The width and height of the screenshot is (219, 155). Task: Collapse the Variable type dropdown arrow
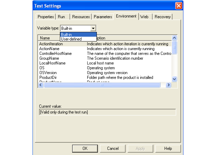point(93,28)
